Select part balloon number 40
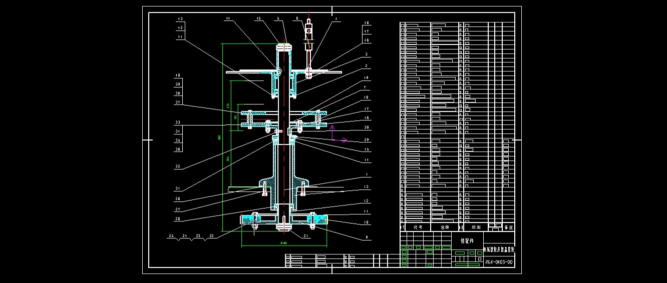 178,76
